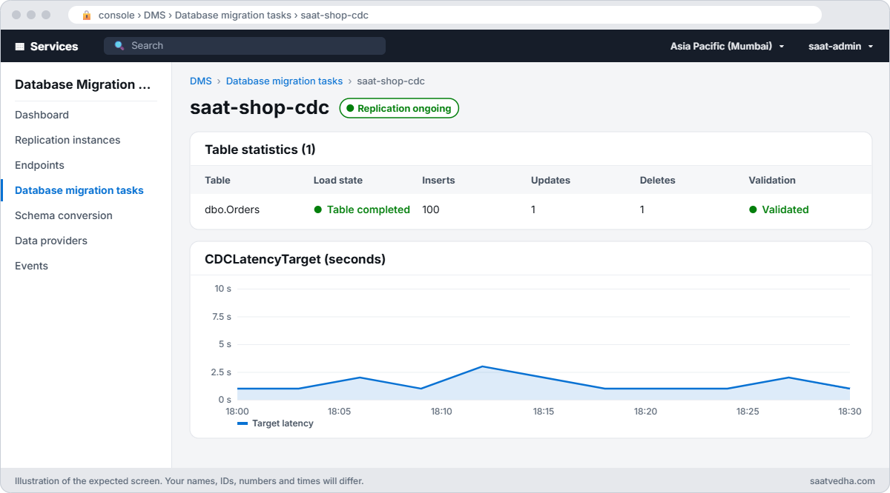
Task: Click the Inserts value 100
Action: (x=431, y=209)
